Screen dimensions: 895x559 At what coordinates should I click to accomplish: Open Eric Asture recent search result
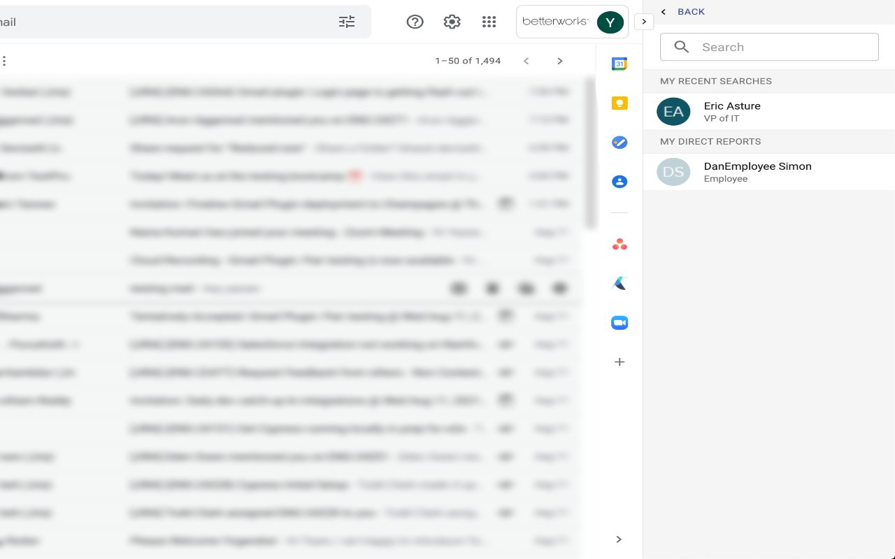(769, 112)
